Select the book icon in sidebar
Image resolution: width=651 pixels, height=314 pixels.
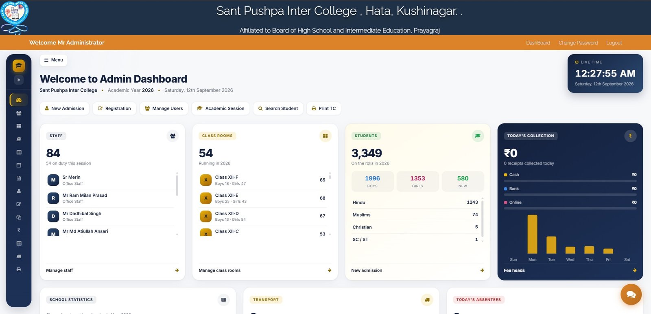click(x=19, y=139)
